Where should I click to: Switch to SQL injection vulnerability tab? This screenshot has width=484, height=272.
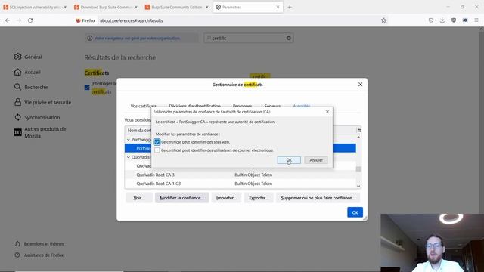34,7
